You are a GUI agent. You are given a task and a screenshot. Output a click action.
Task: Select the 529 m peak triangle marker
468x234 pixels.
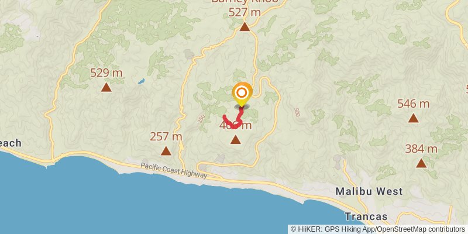(x=106, y=87)
